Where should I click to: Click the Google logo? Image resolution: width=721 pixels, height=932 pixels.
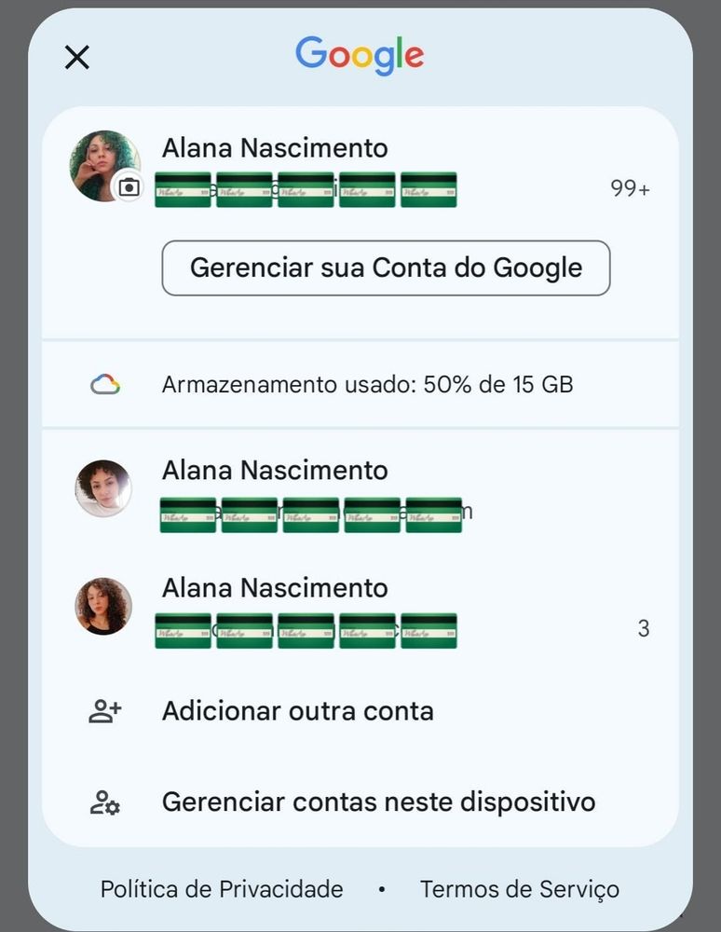tap(360, 56)
